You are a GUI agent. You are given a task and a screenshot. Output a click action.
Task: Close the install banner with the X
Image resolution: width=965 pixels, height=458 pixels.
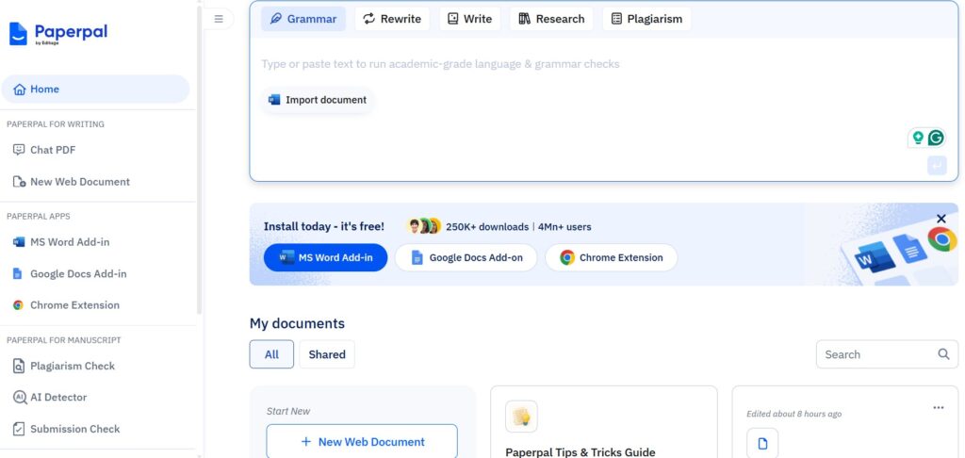click(x=941, y=219)
